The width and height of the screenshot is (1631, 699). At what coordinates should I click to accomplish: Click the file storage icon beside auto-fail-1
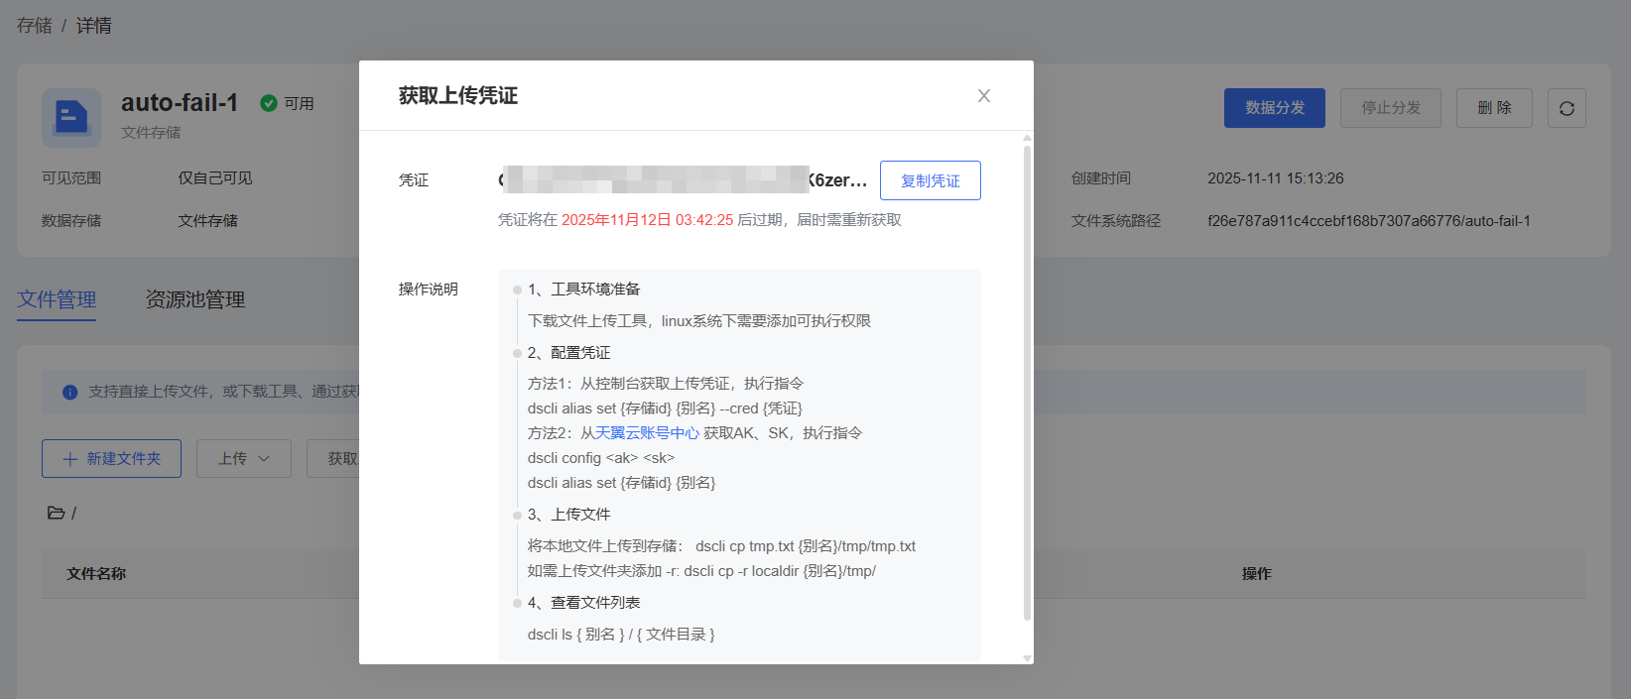point(70,117)
